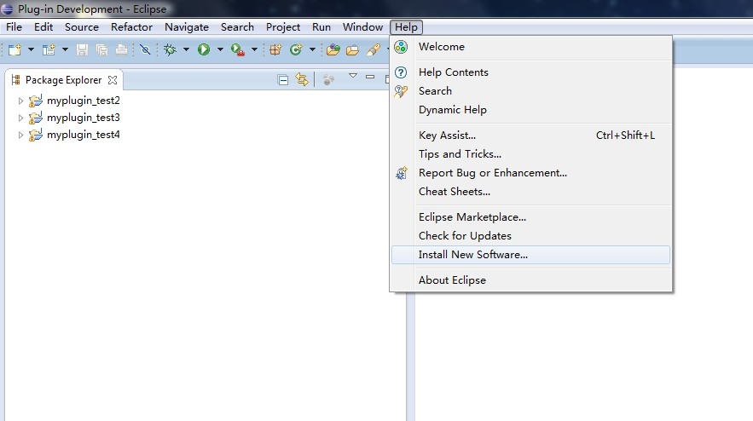Viewport: 753px width, 421px height.
Task: Choose Key Assist... menu entry
Action: pos(530,136)
